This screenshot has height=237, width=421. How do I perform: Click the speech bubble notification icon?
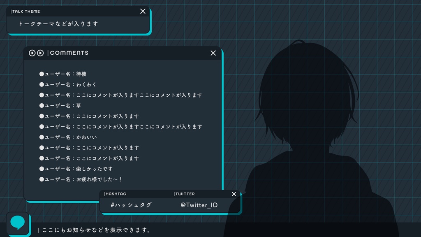click(x=17, y=223)
